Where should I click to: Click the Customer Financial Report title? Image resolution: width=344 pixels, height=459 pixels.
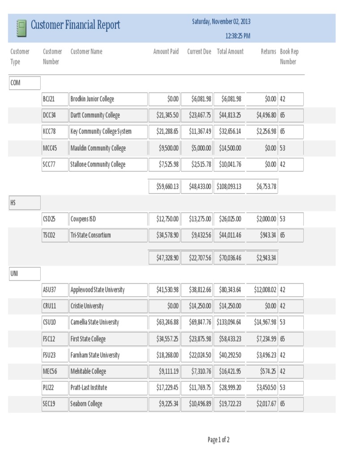75,25
